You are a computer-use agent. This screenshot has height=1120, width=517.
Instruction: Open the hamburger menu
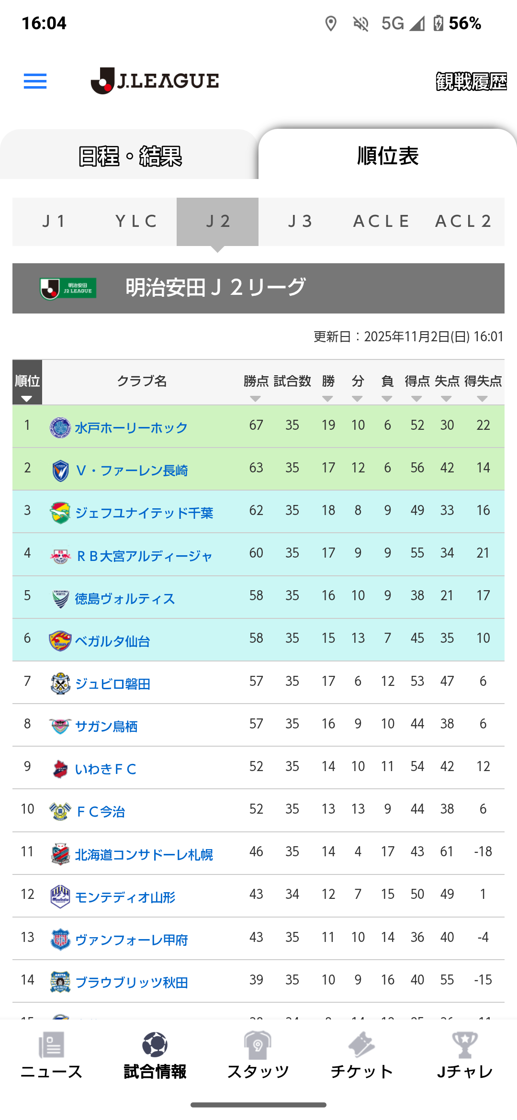pyautogui.click(x=35, y=81)
